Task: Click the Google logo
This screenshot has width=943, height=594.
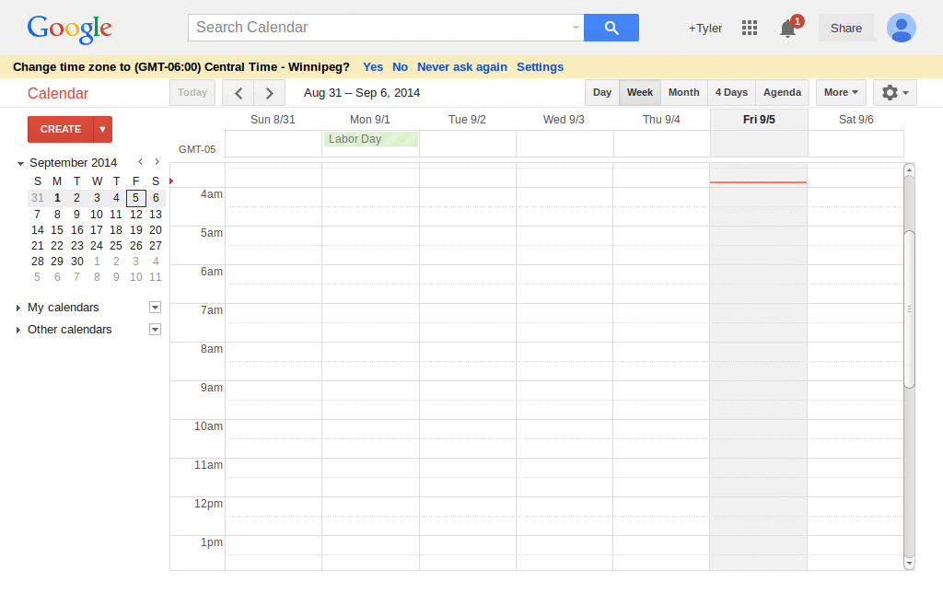Action: 69,29
